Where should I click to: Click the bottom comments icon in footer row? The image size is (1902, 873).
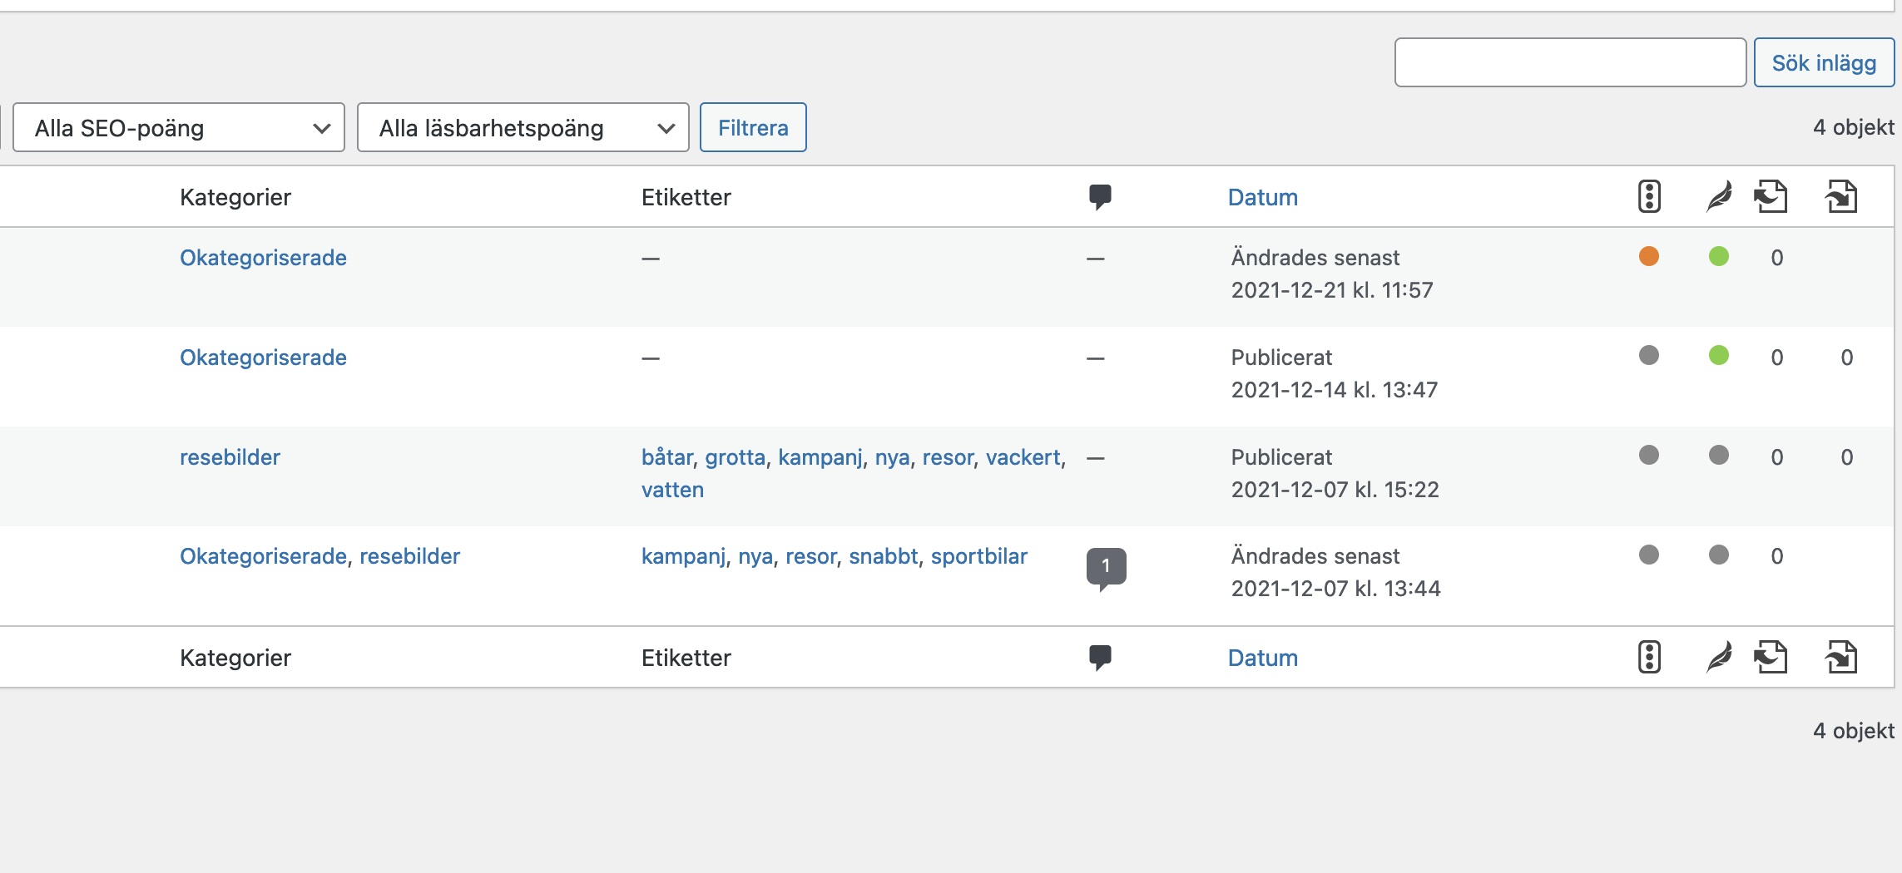click(1101, 656)
